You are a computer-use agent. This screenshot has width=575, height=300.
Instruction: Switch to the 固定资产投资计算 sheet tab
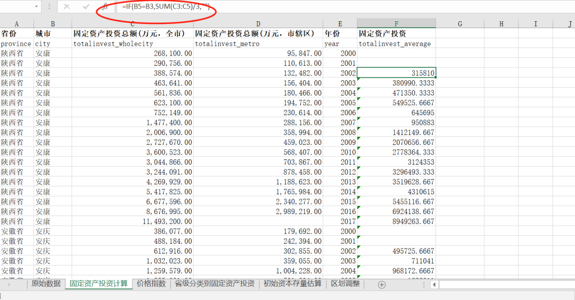click(x=98, y=284)
